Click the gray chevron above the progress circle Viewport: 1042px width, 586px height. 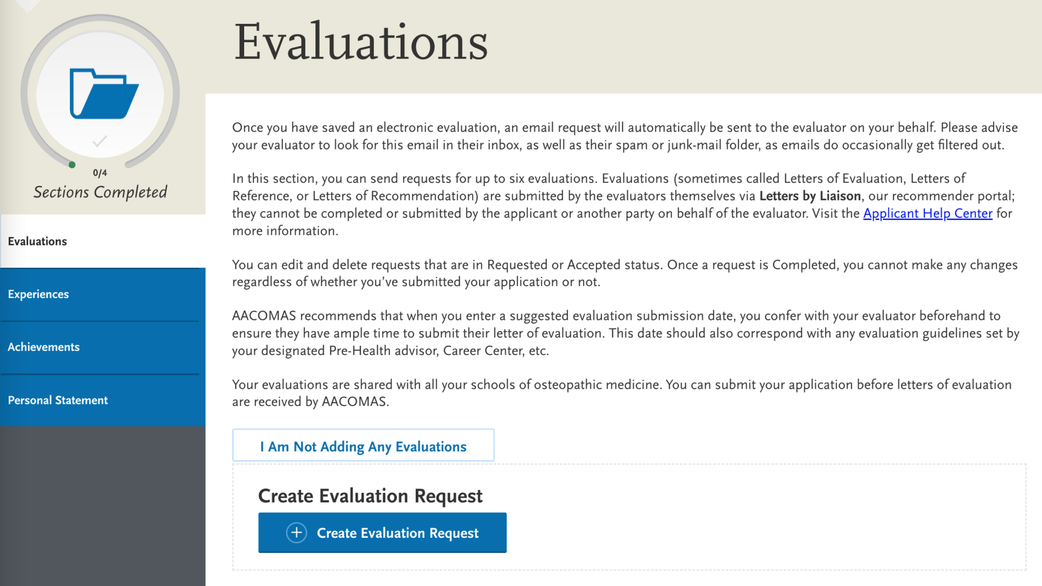click(26, 4)
